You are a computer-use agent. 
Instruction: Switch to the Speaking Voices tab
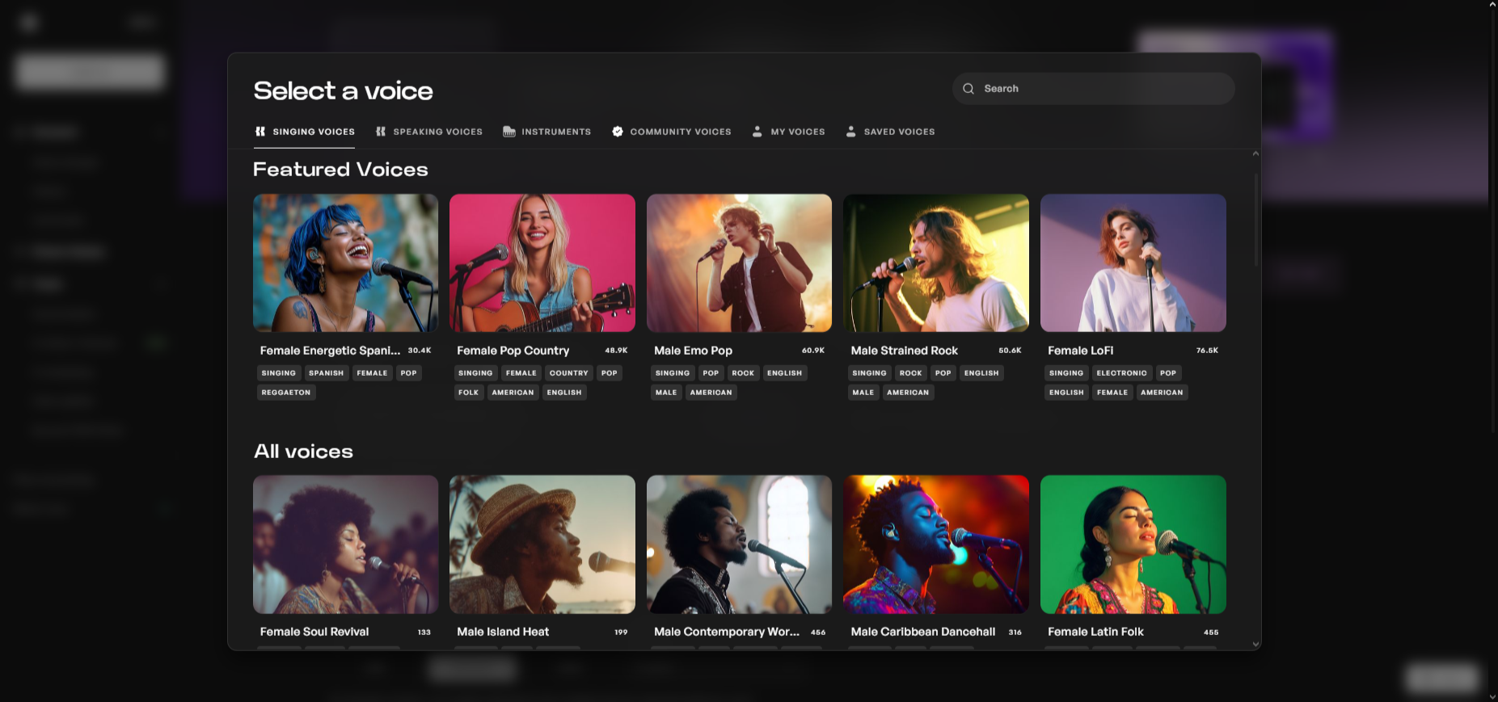click(x=429, y=132)
